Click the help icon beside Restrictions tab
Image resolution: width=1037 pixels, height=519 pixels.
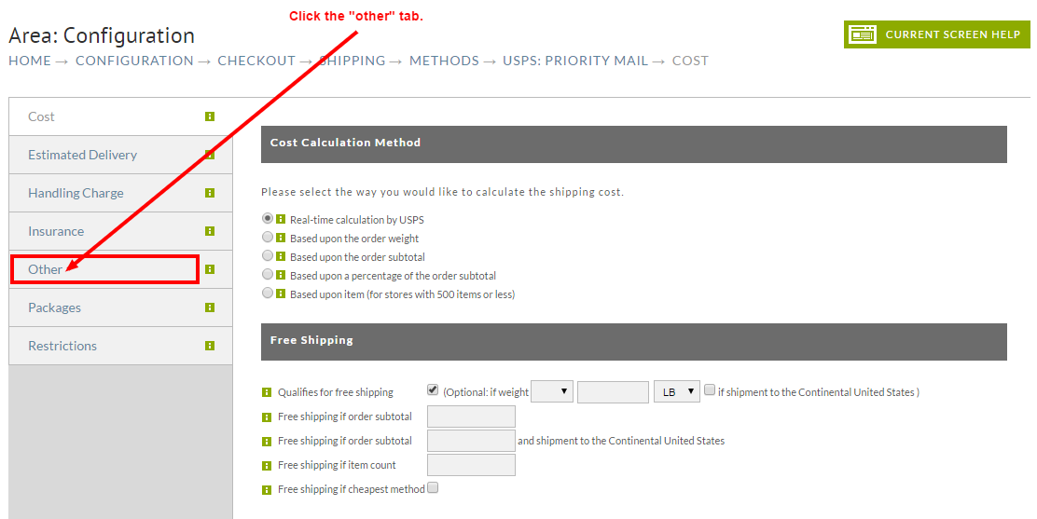tap(210, 346)
